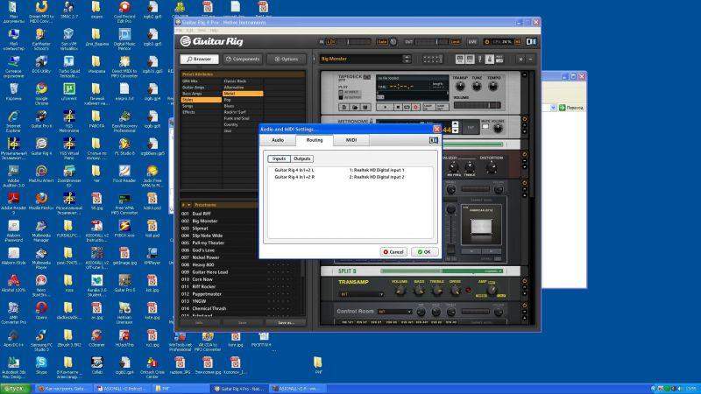Click cabinet thumbnail in amp module
This screenshot has height=394, width=701.
point(481,226)
